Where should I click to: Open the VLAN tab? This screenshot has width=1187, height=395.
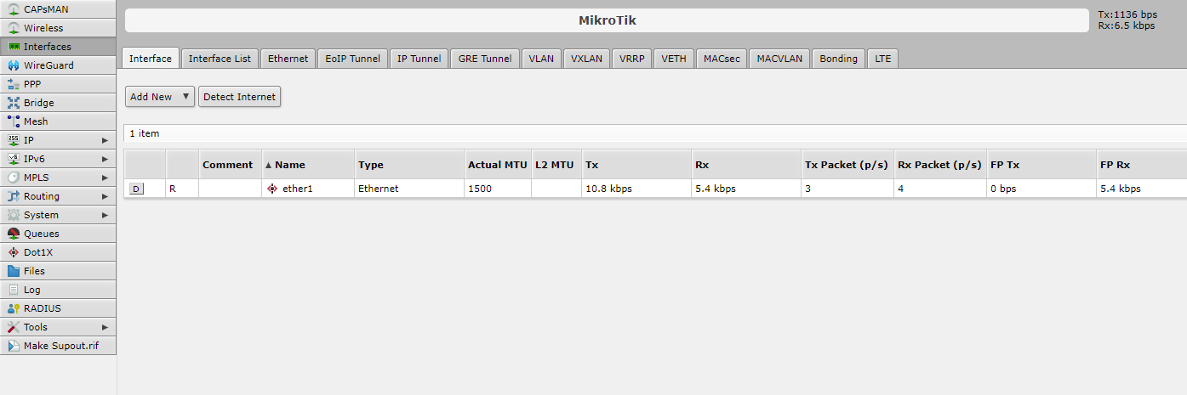click(541, 59)
